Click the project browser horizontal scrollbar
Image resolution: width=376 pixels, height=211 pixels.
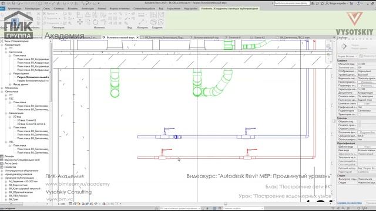[x=12, y=204]
